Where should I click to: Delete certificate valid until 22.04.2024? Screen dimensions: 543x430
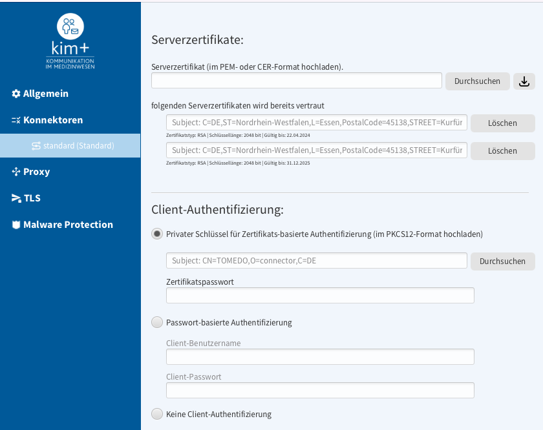tap(502, 123)
